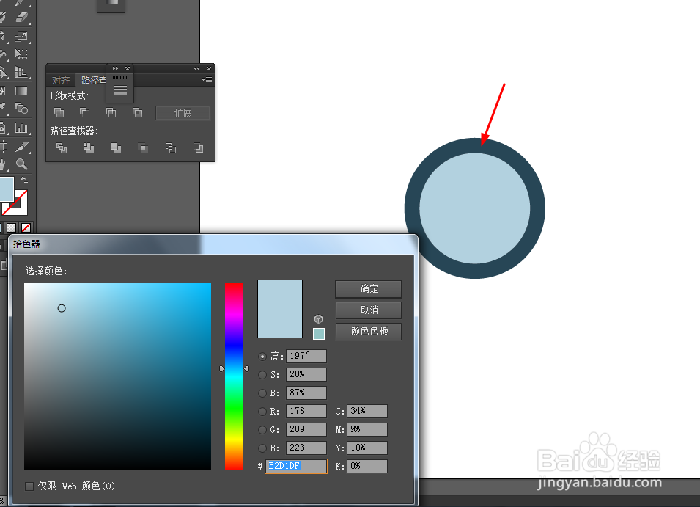Click the Minus Back pathfinder icon

pyautogui.click(x=198, y=148)
